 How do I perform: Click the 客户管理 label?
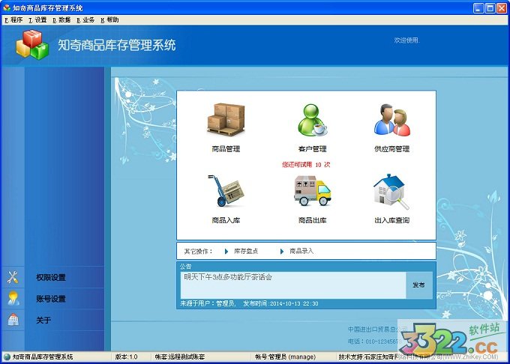point(312,149)
